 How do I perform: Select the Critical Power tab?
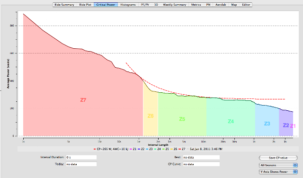[x=106, y=5]
